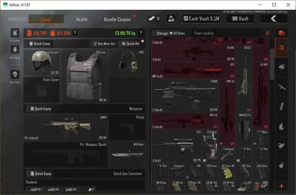The height and width of the screenshot is (195, 296).
Task: Click the empty Pistol slot
Action: pyautogui.click(x=127, y=127)
